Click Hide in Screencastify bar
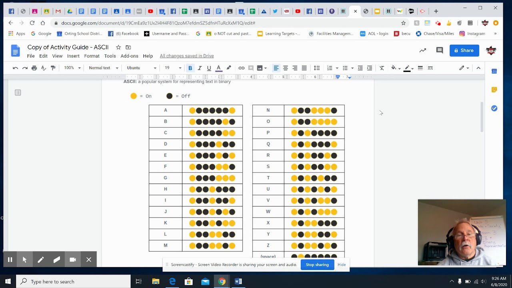The width and height of the screenshot is (512, 288). pyautogui.click(x=342, y=265)
